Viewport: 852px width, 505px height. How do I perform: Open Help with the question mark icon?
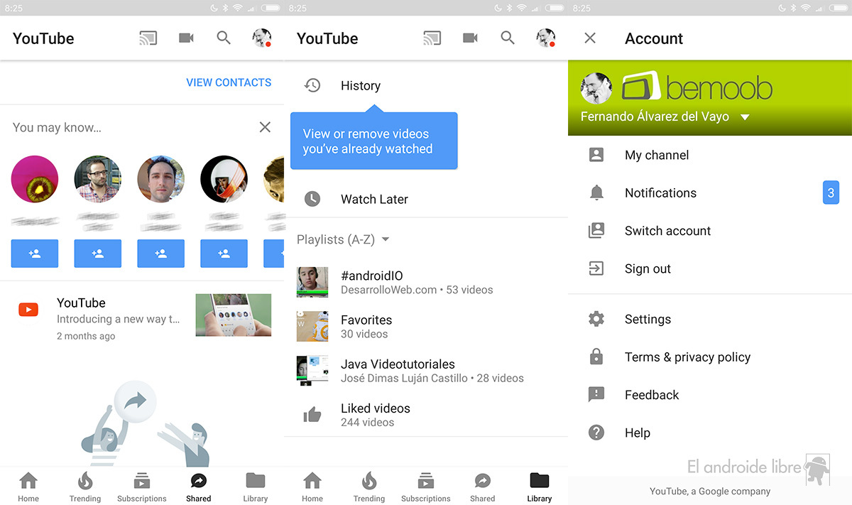(x=710, y=433)
